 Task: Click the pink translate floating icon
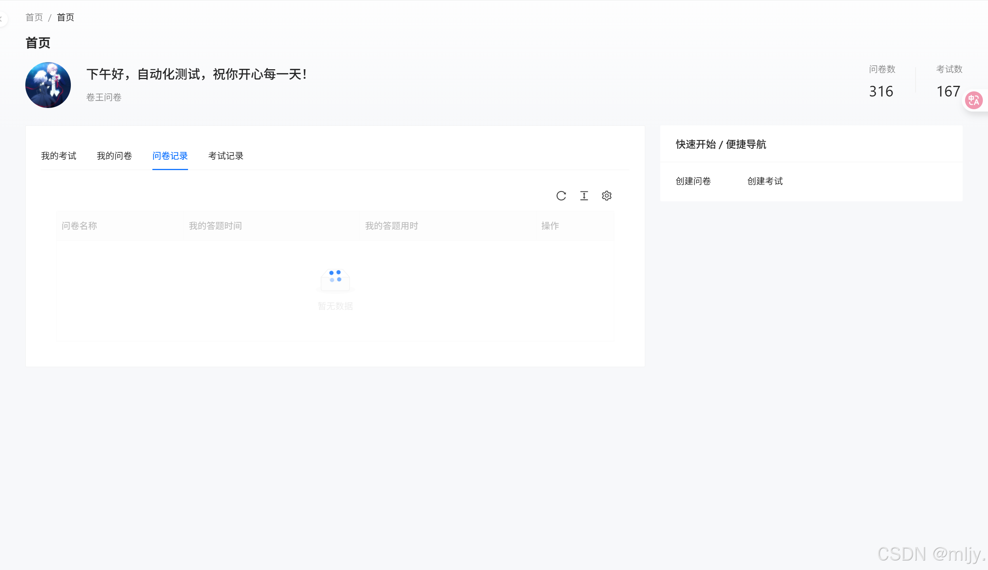tap(973, 100)
